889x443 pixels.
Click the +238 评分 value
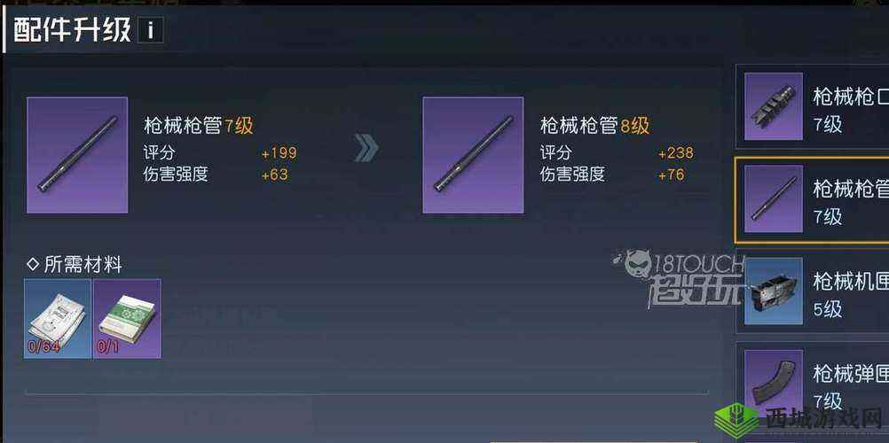[x=675, y=153]
